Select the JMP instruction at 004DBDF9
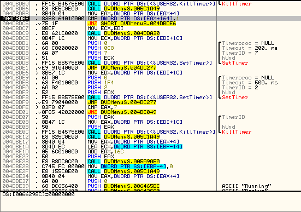The image size is (301, 212). [x=122, y=102]
